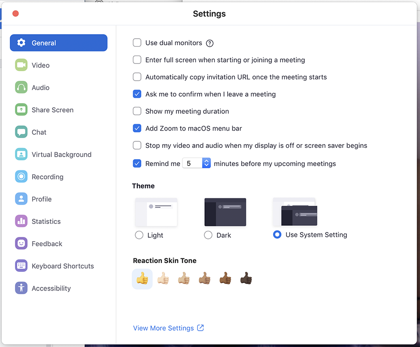The image size is (420, 347).
Task: Enable the Use dual monitors option
Action: (137, 42)
